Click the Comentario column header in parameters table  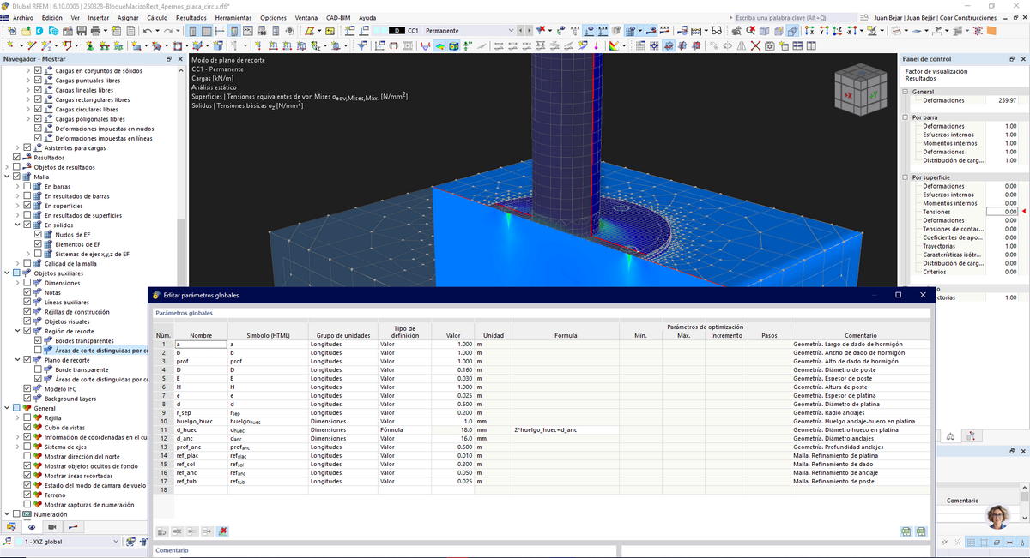coord(860,335)
